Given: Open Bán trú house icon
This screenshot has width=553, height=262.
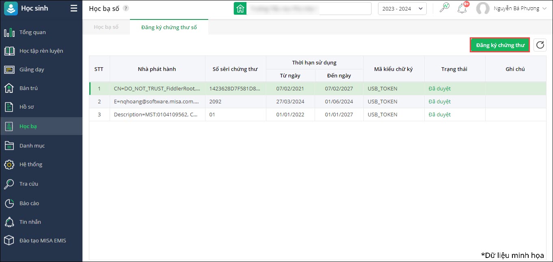Looking at the screenshot, I should (x=9, y=88).
